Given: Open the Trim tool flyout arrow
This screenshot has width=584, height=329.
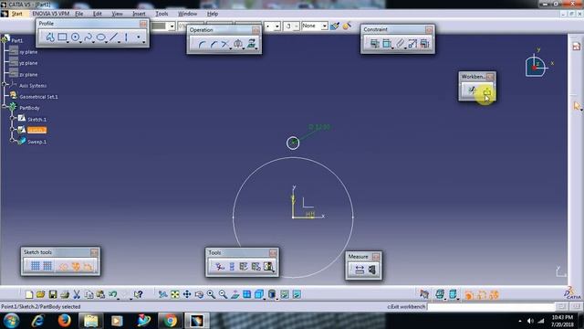Looking at the screenshot, I should pyautogui.click(x=231, y=48).
